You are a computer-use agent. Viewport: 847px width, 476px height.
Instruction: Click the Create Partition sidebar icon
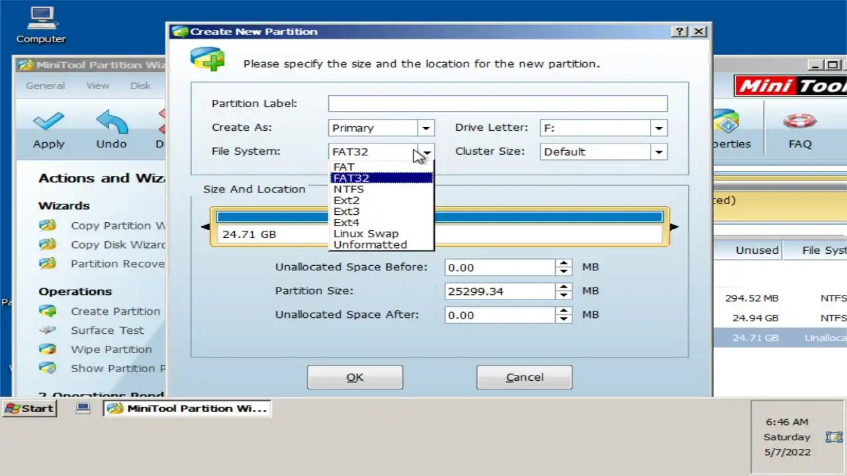click(x=47, y=311)
